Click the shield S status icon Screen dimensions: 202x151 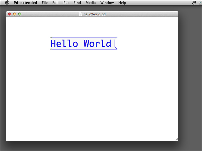(x=194, y=3)
